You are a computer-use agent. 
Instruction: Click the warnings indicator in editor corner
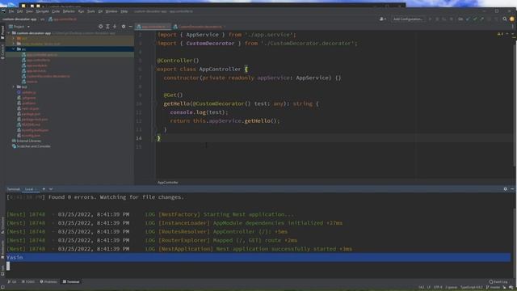500,34
